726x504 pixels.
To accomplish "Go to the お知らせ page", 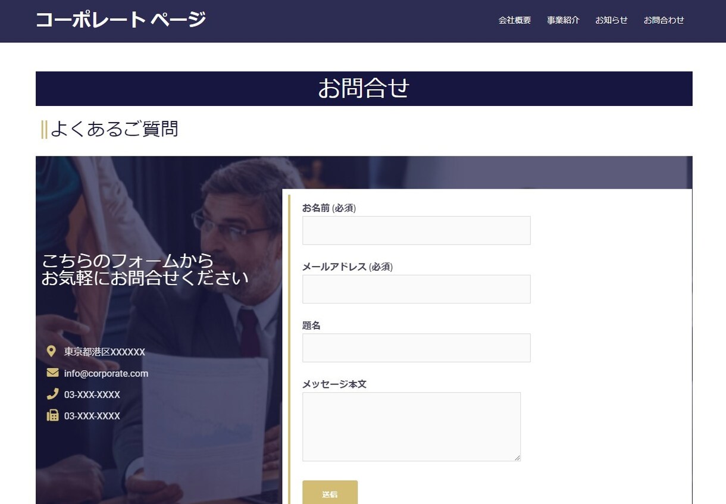I will (x=612, y=20).
